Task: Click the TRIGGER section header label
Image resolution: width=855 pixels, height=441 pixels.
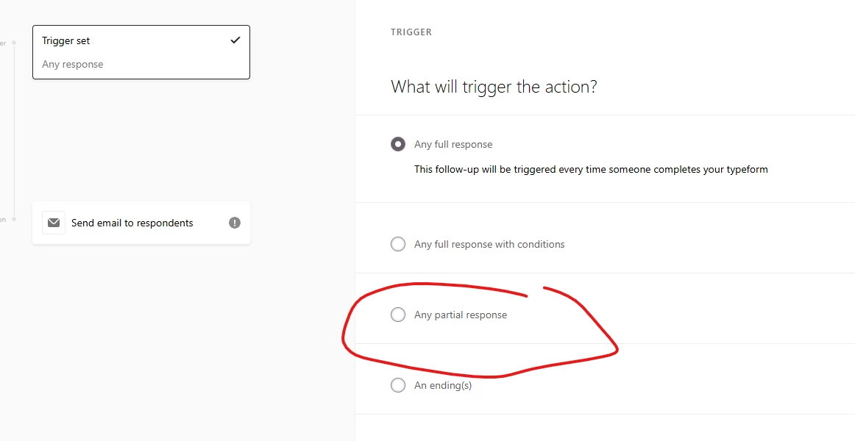Action: pyautogui.click(x=411, y=32)
